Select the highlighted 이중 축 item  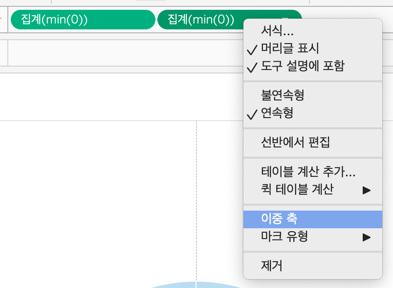click(x=312, y=219)
